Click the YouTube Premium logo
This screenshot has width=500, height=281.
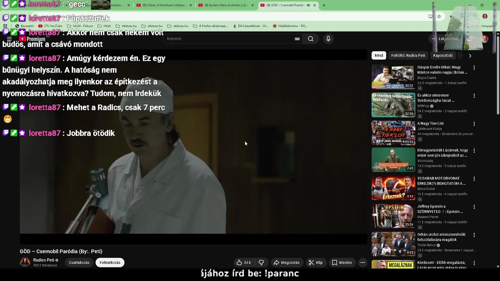[33, 39]
